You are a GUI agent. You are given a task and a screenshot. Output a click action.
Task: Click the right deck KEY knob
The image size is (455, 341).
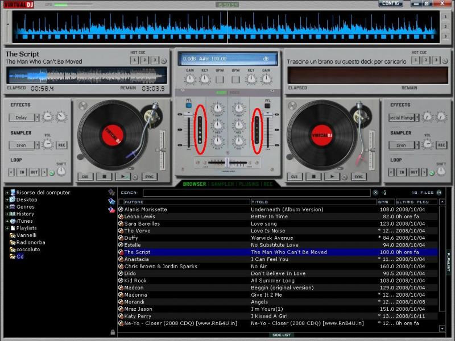[251, 79]
